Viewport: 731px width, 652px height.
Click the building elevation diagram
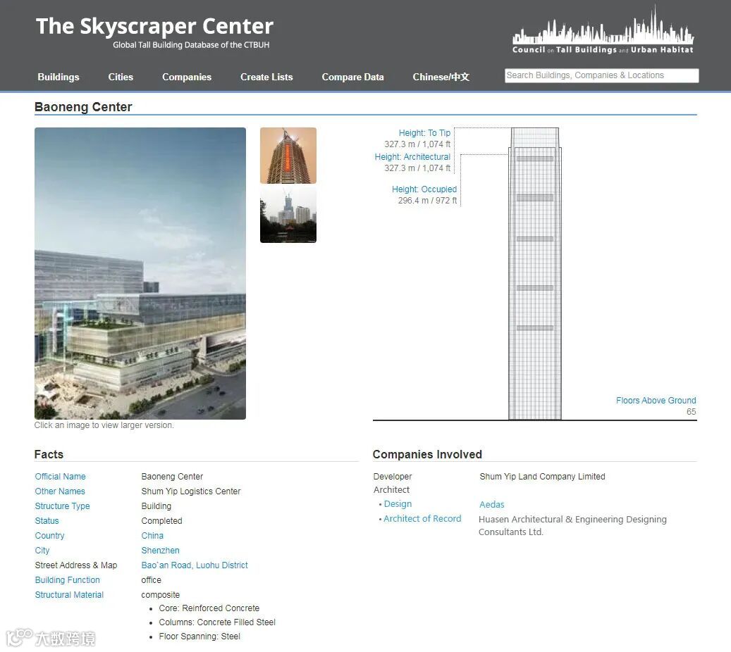[535, 273]
